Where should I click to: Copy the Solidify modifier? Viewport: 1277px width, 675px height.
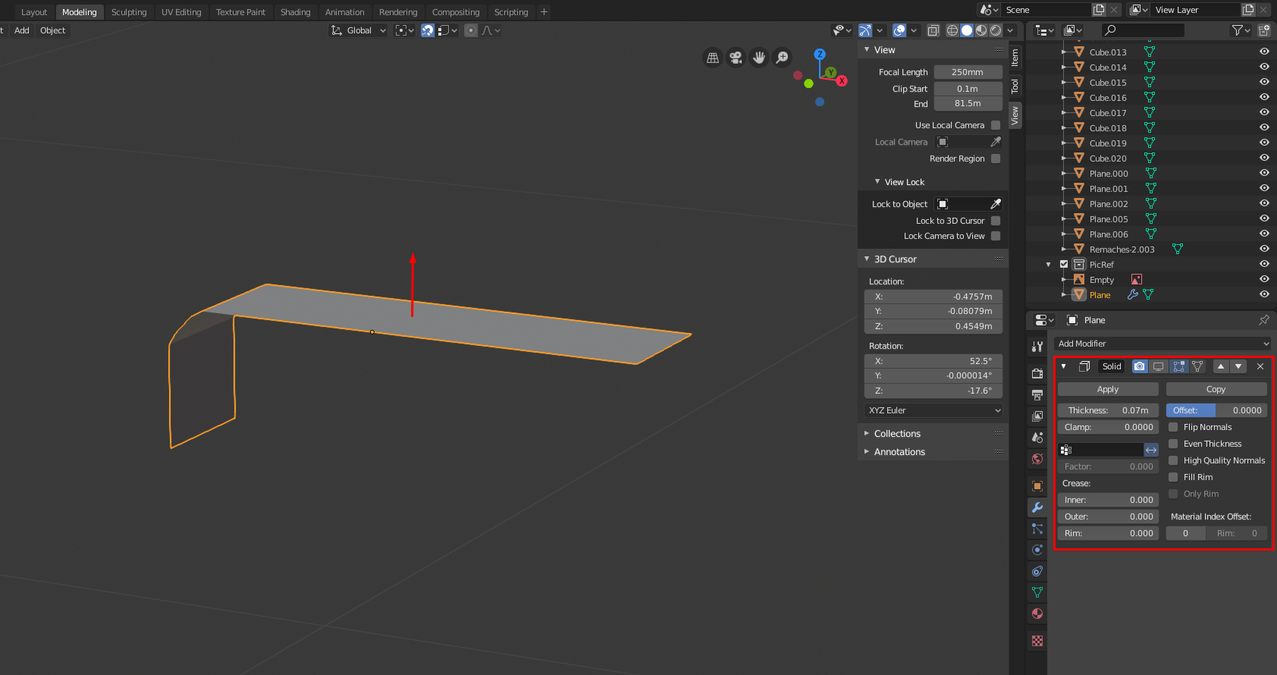[x=1216, y=389]
